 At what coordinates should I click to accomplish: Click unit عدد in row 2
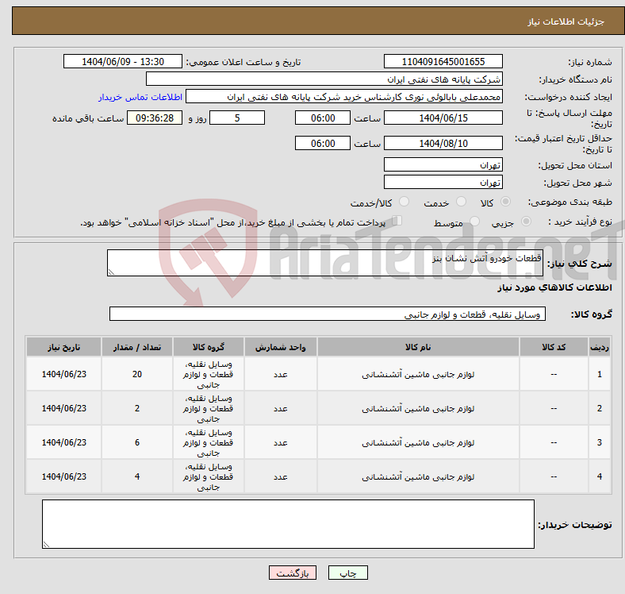click(281, 408)
